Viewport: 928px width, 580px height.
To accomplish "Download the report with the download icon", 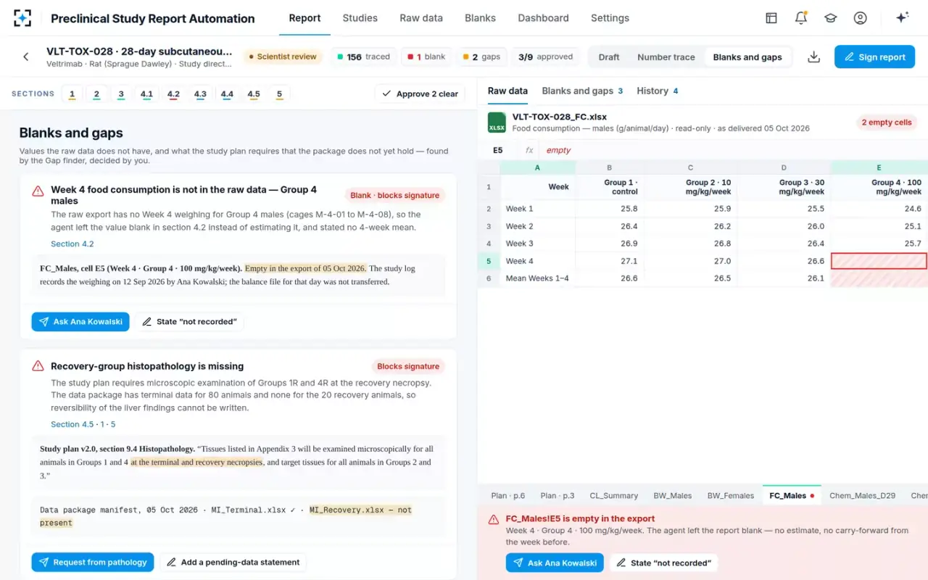I will (x=814, y=57).
